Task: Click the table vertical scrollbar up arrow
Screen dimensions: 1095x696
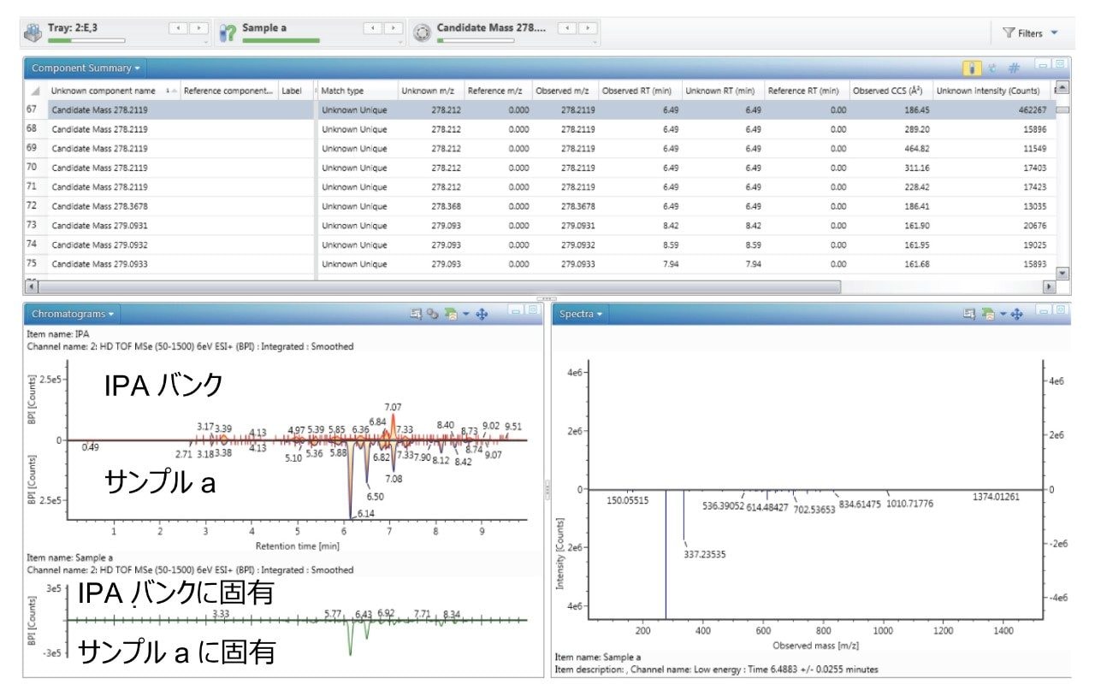Action: tap(1062, 88)
